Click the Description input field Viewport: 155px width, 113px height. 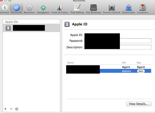(x=118, y=47)
